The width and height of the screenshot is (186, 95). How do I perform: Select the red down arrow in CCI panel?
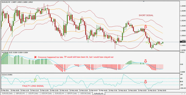(146, 82)
